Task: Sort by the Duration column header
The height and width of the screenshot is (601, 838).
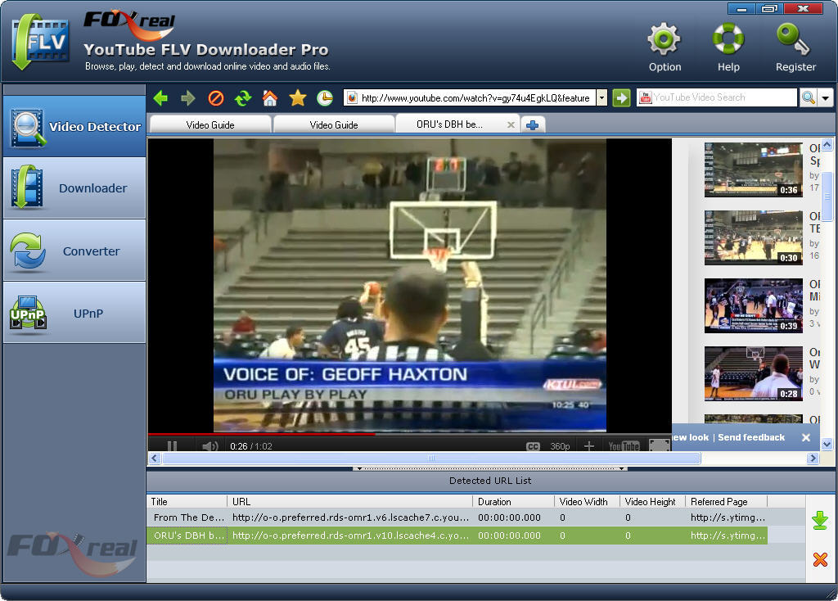Action: pyautogui.click(x=514, y=502)
